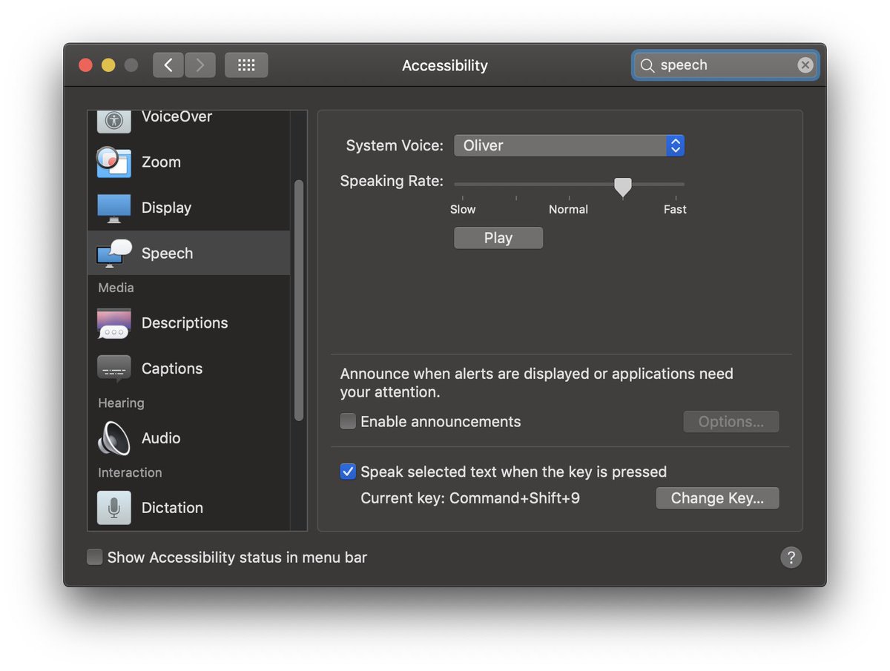The image size is (890, 671).
Task: Choose the Display label in sidebar
Action: point(166,208)
